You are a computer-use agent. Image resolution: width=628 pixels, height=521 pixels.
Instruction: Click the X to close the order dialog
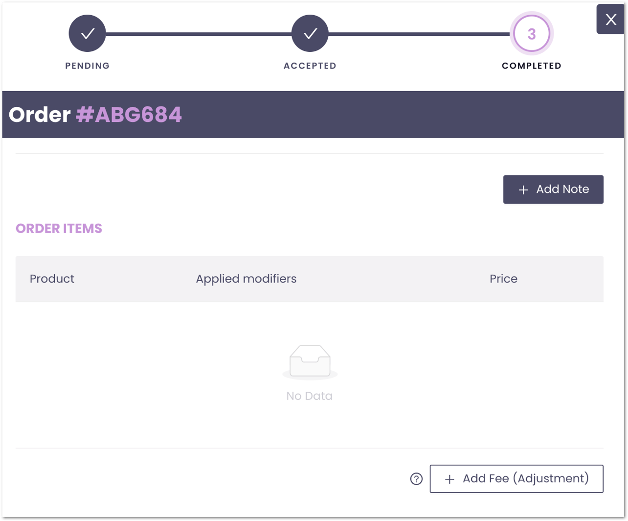click(611, 19)
